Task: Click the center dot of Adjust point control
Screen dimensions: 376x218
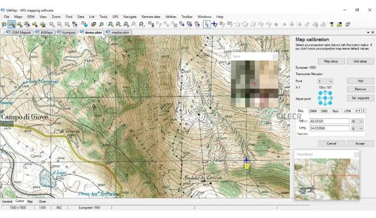Action: pos(325,98)
